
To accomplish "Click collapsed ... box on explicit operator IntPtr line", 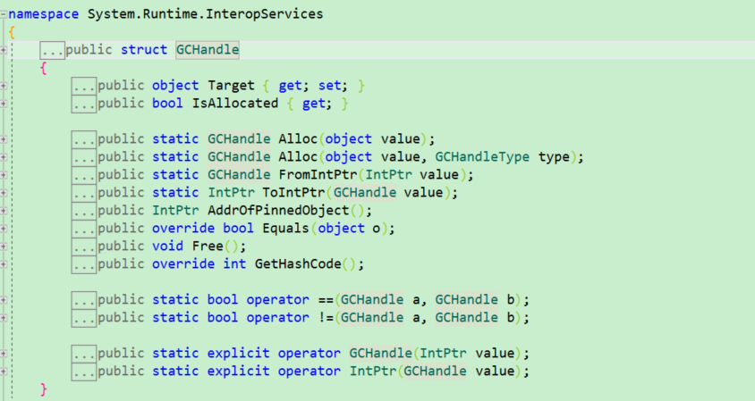I will click(84, 372).
